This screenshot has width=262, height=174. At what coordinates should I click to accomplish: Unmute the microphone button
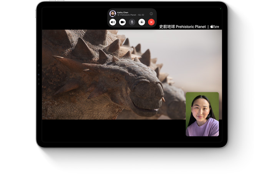(132, 22)
